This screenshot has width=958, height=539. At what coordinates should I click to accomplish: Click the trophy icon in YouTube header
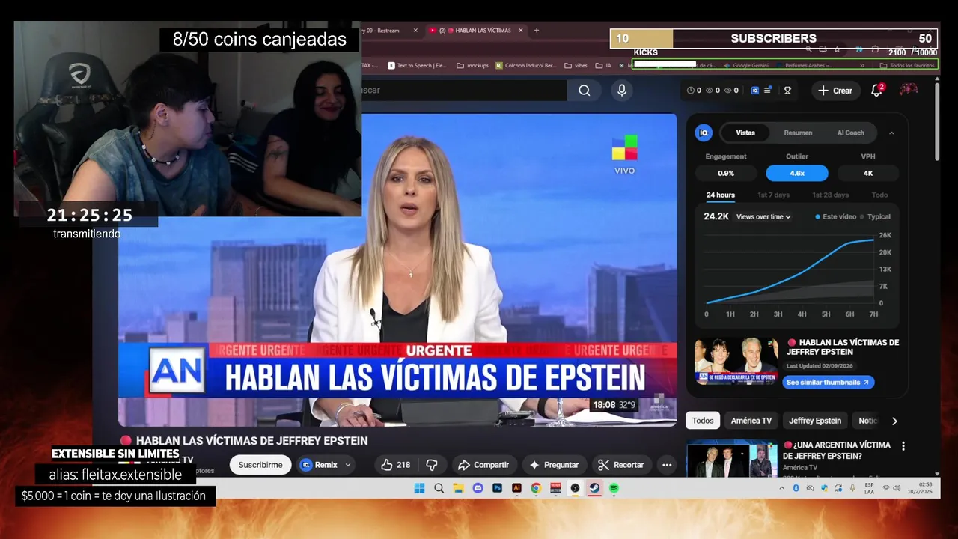click(787, 91)
